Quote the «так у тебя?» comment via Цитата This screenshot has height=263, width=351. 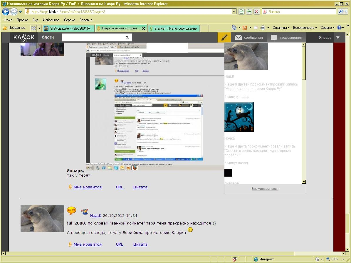point(140,187)
